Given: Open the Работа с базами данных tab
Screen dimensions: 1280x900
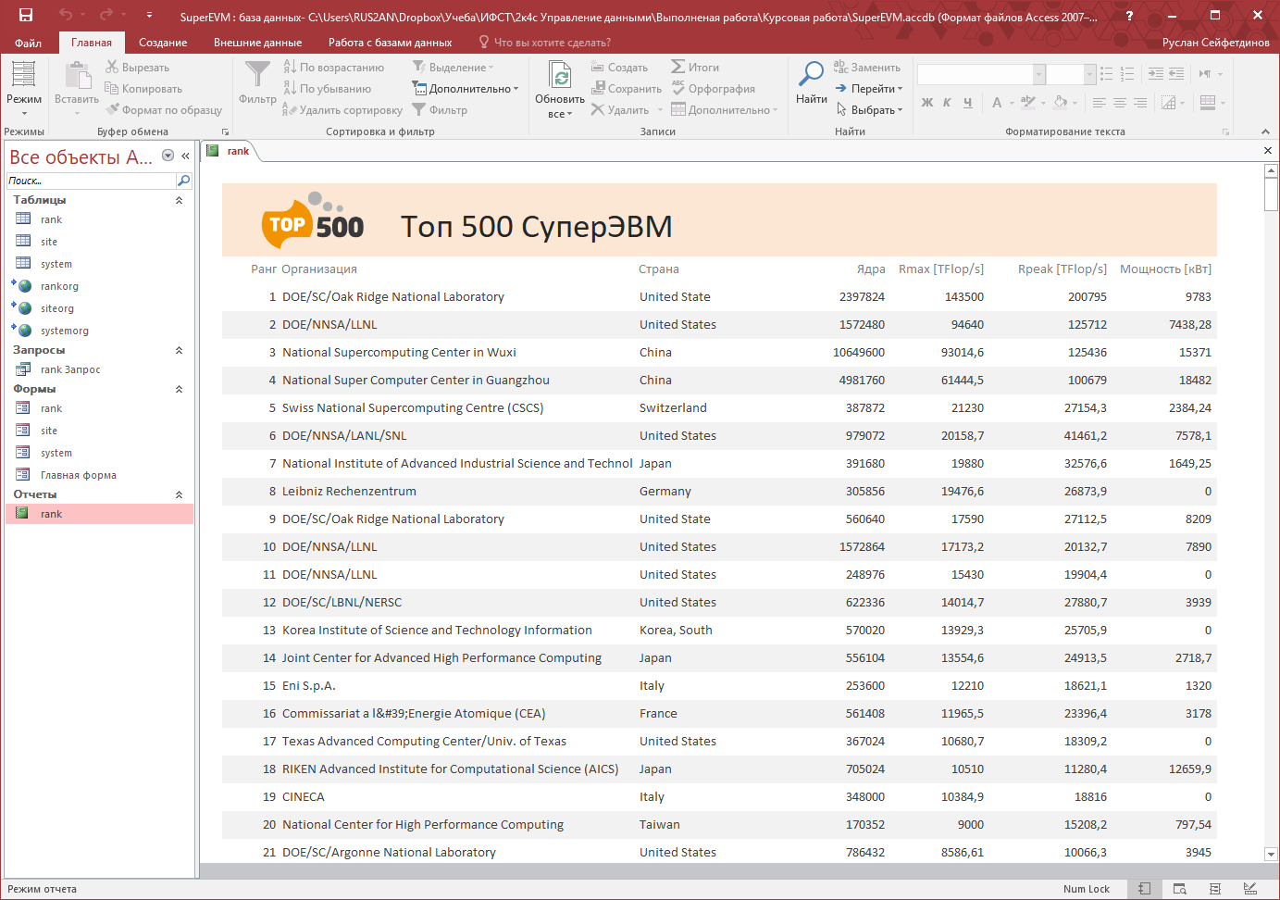Looking at the screenshot, I should 390,43.
